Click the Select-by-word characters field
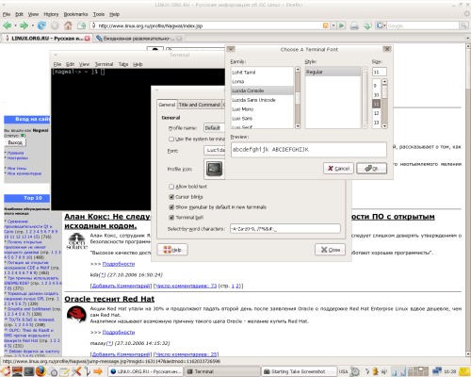 pyautogui.click(x=285, y=229)
